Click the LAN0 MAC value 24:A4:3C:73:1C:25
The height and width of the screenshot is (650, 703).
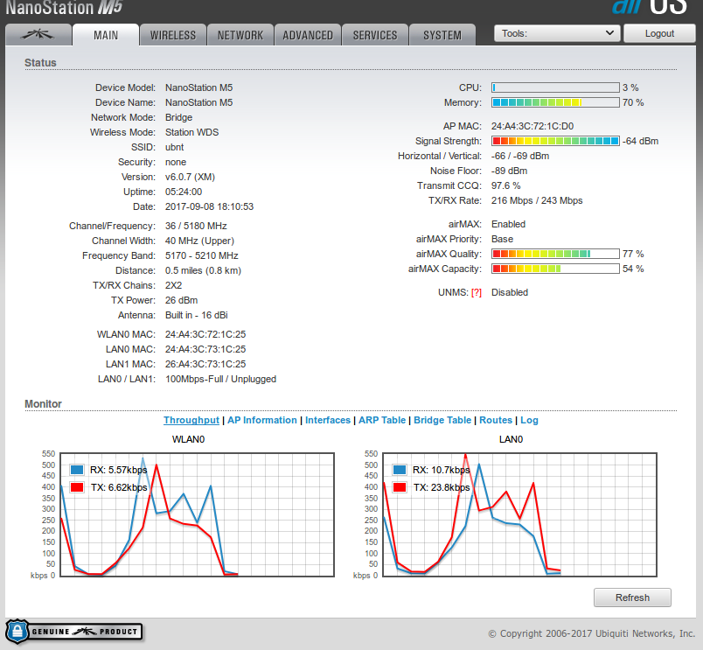[x=205, y=349]
